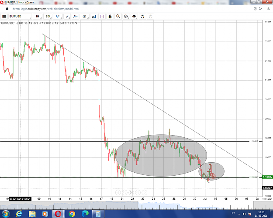Click the highlighted navigator range window
The height and width of the screenshot is (218, 273).
click(x=195, y=205)
